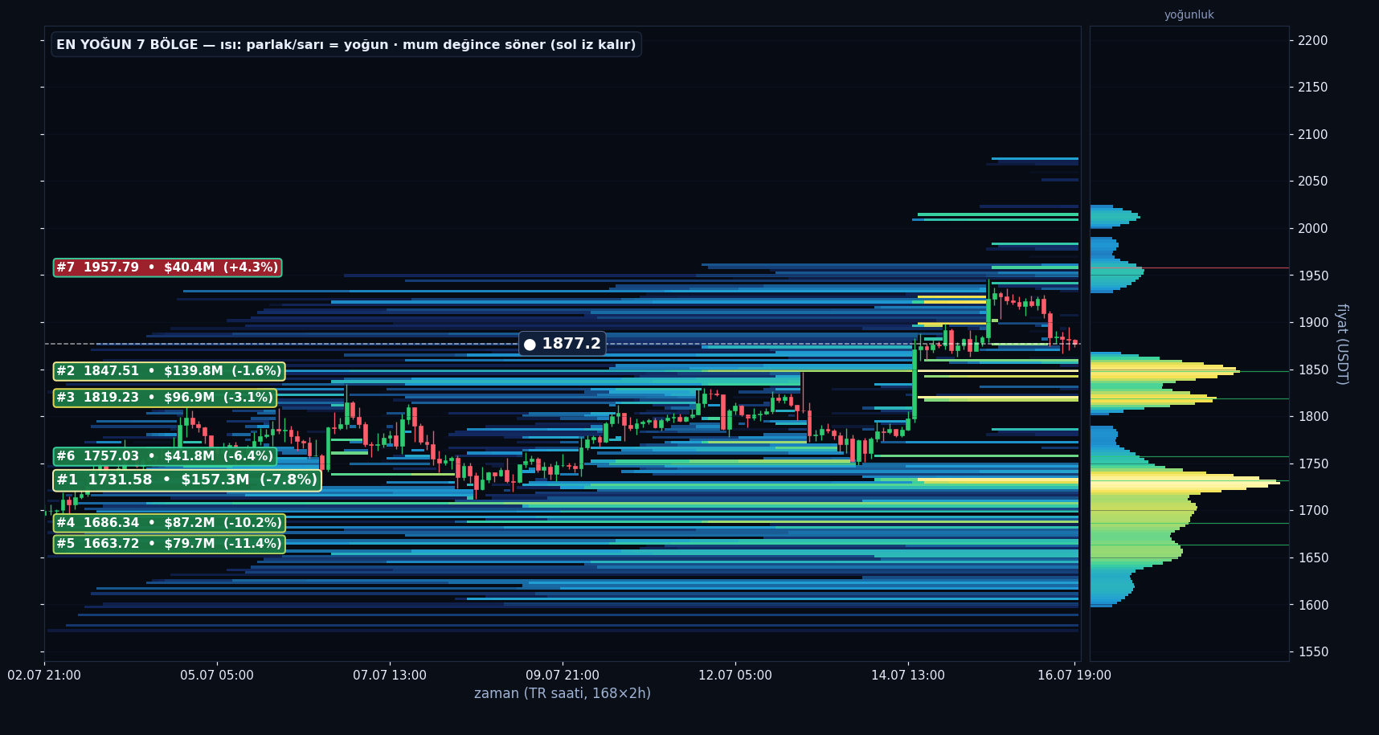Click the 1700 price axis tick
Viewport: 1379px width, 735px height.
pos(1312,510)
